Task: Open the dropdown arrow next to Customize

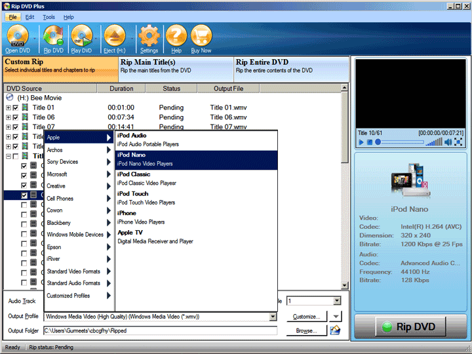Action: [336, 317]
